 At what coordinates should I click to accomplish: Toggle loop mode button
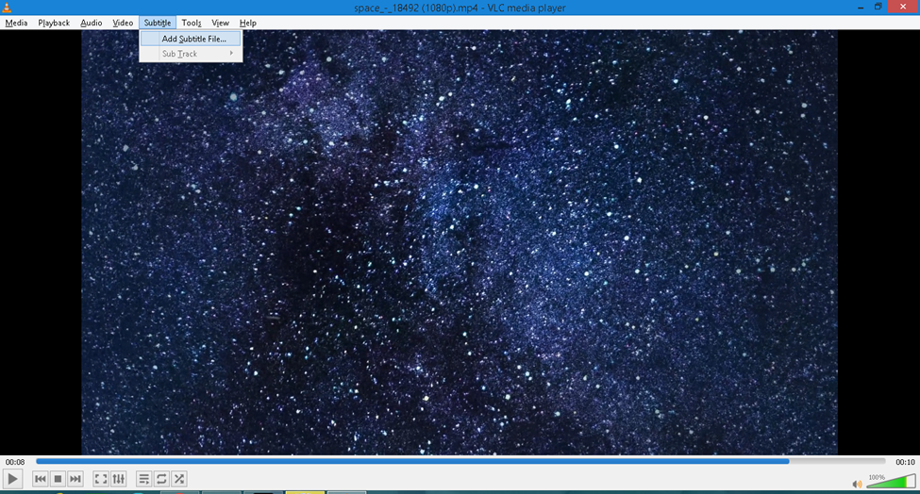(161, 479)
